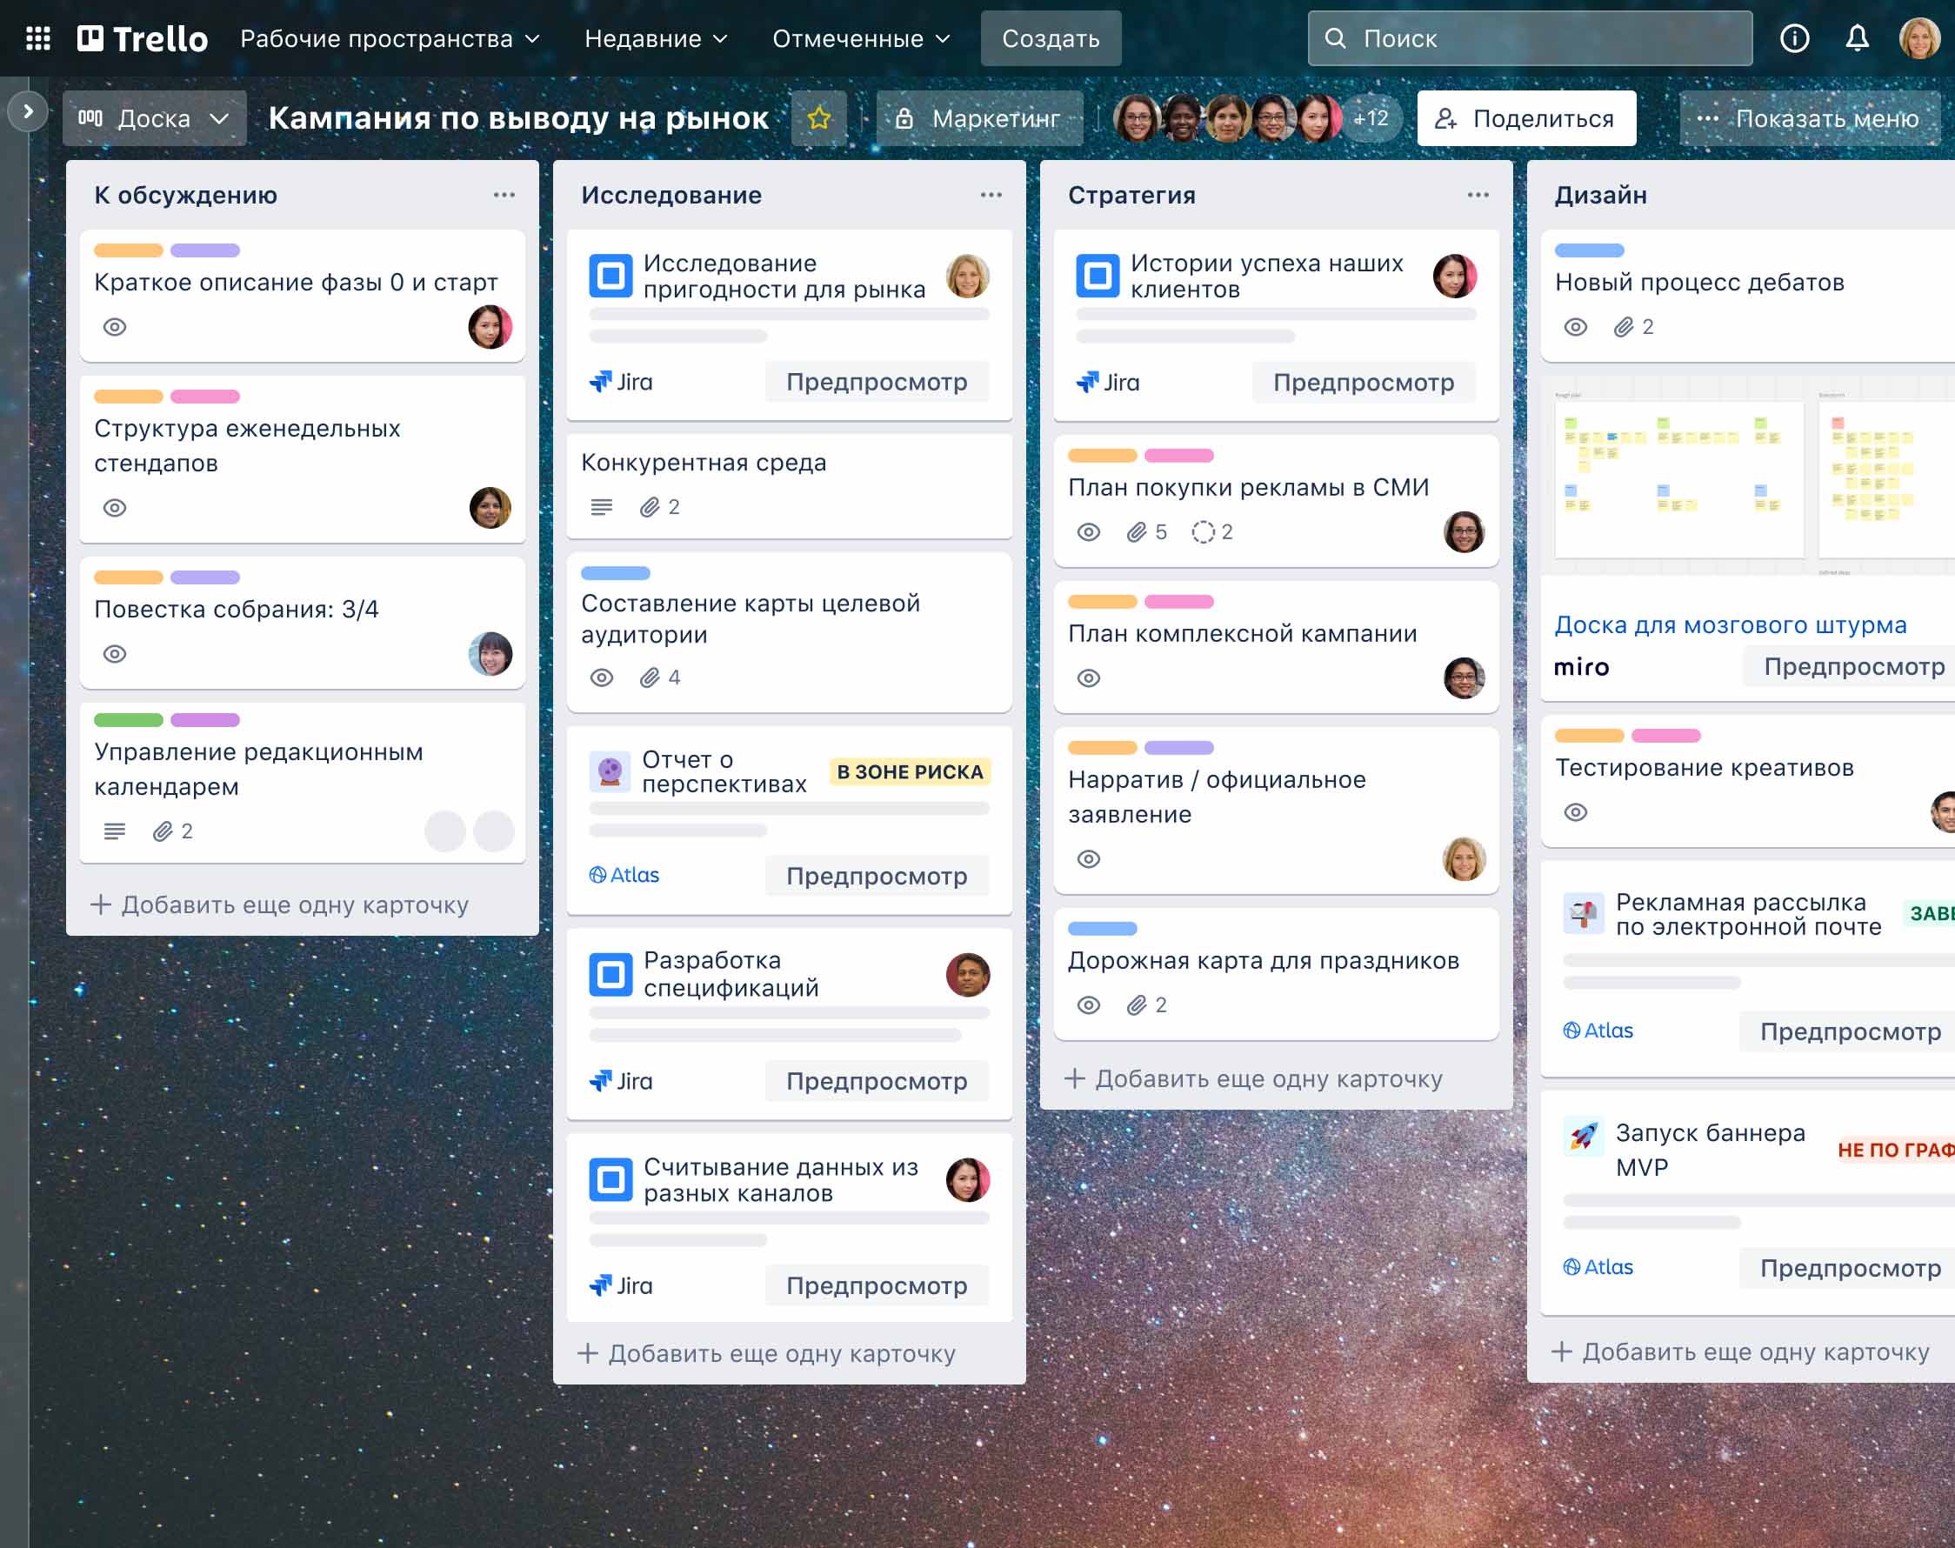Open the Отмеченные menu

[x=860, y=38]
